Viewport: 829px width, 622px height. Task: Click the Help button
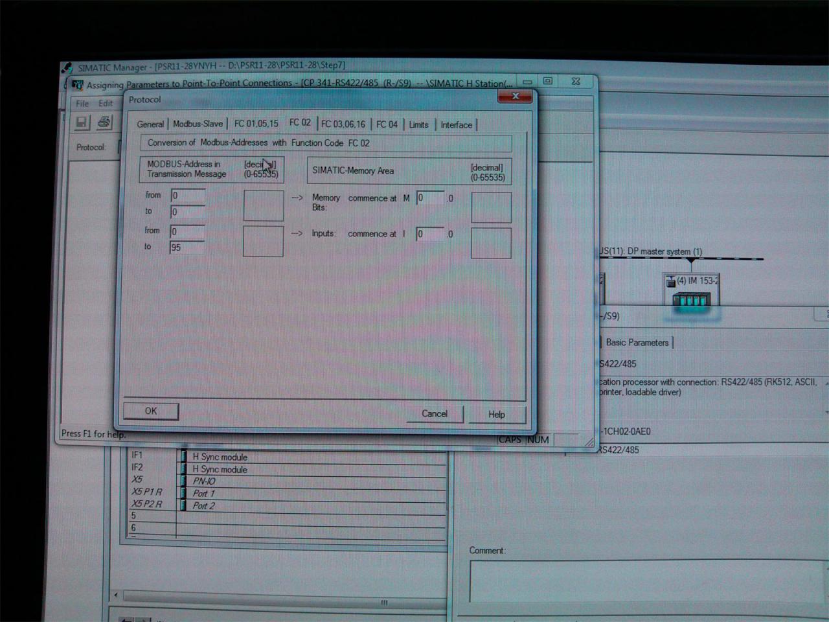click(x=497, y=415)
